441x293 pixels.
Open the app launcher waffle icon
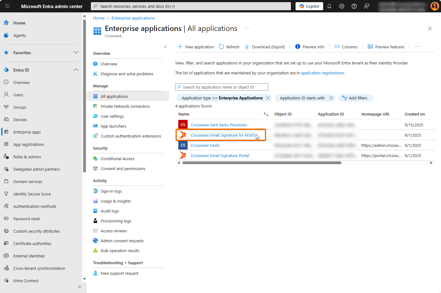point(7,6)
